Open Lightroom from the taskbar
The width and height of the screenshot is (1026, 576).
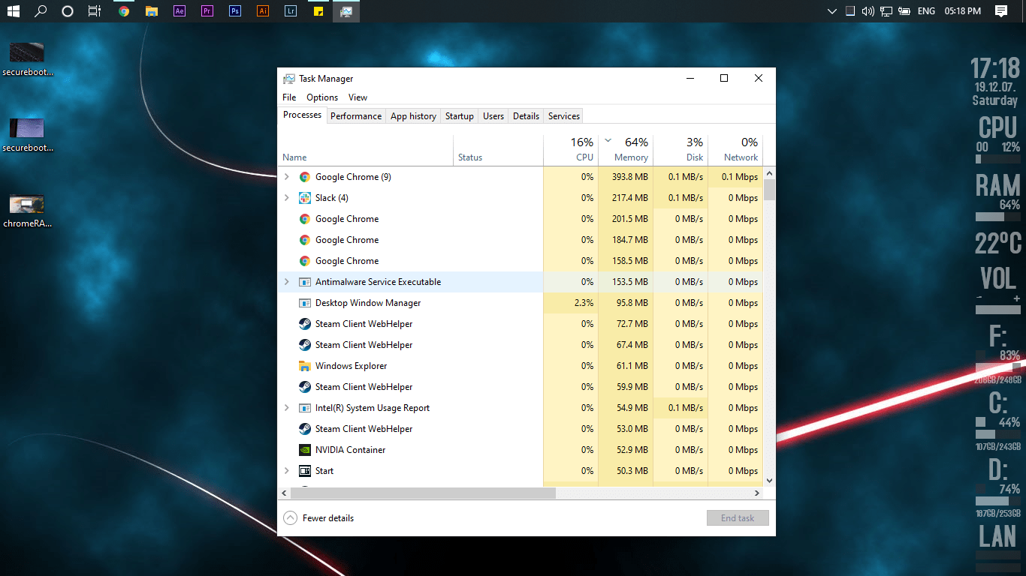(290, 11)
